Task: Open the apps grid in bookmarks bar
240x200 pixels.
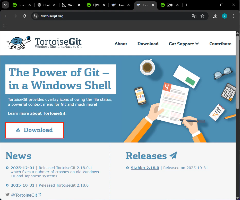Action: (5, 26)
